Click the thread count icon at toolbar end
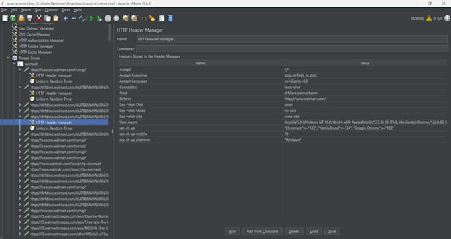 tap(447, 19)
